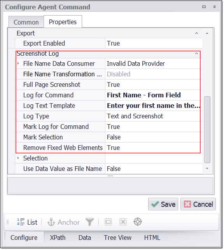224x250 pixels.
Task: Collapse the Export section chevron
Action: [197, 33]
